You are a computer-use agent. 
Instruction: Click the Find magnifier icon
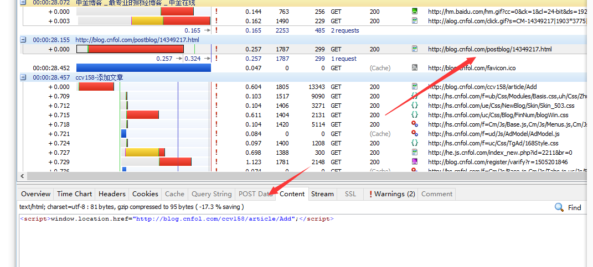click(559, 207)
